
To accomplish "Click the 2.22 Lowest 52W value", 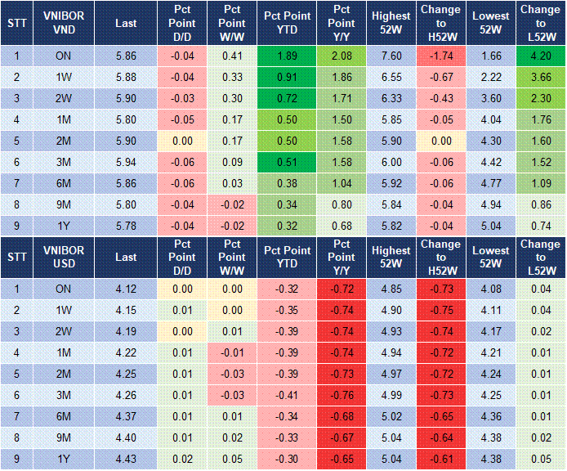I will [x=490, y=77].
